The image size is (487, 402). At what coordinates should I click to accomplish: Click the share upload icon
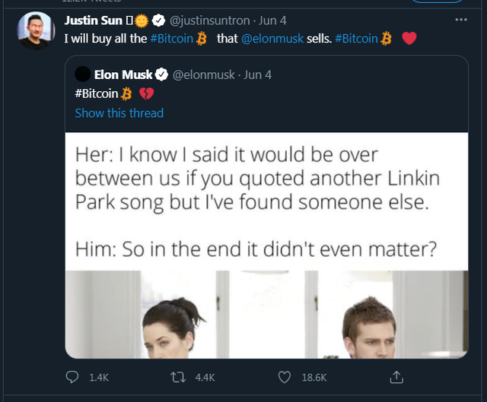click(x=396, y=377)
